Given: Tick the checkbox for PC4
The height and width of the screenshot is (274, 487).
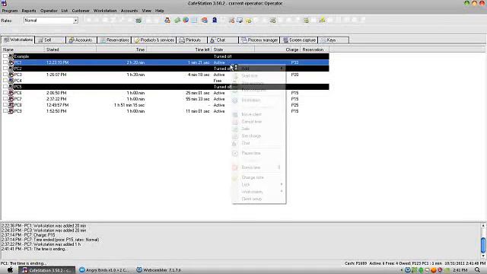Looking at the screenshot, I should pos(5,81).
